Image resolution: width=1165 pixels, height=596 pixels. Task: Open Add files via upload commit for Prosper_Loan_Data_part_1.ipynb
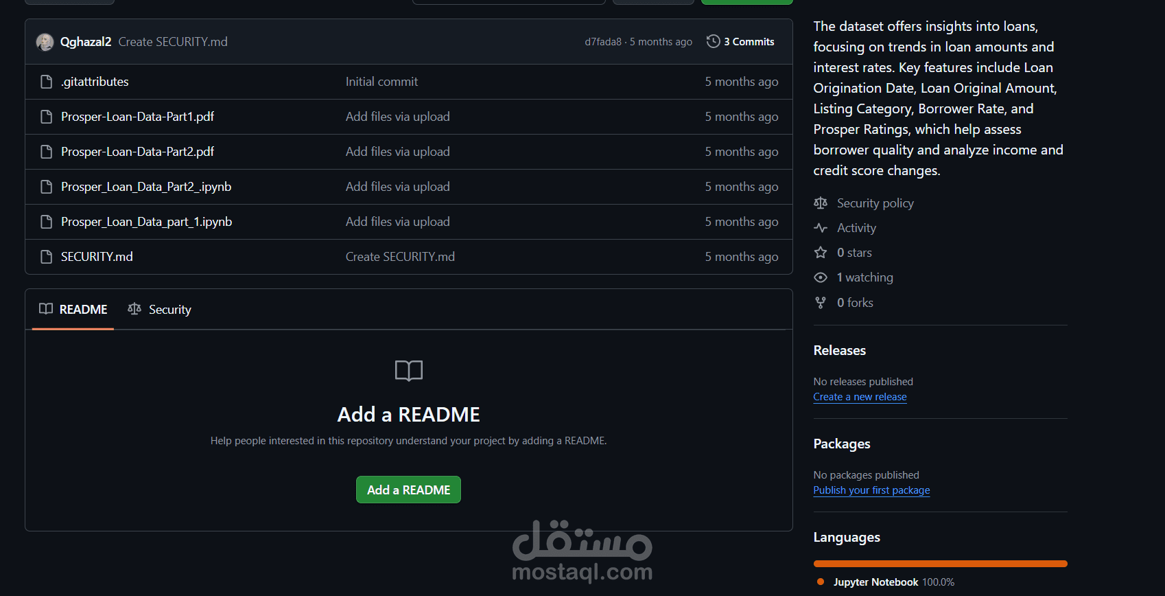click(x=398, y=222)
